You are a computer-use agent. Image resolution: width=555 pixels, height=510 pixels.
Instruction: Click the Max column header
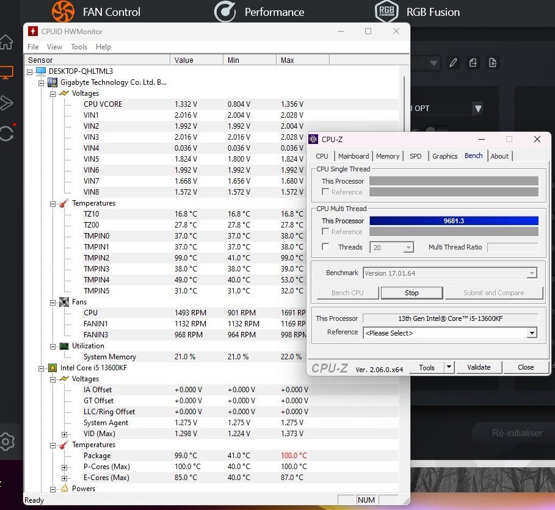point(302,60)
